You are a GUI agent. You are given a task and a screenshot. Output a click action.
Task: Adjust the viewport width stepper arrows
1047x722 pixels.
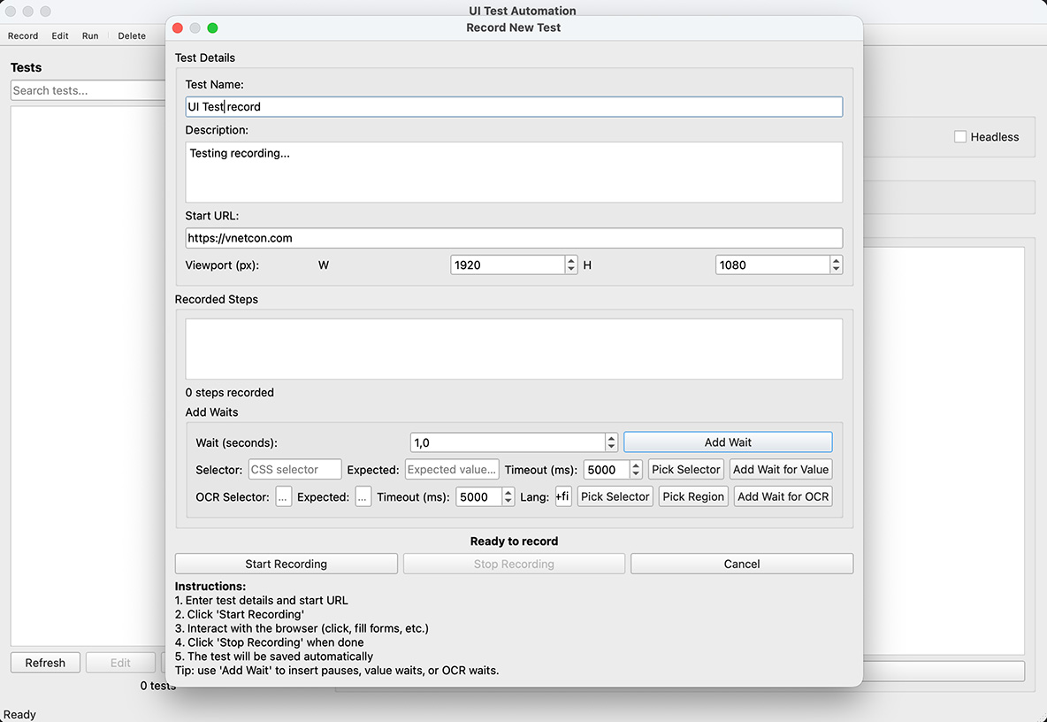coord(571,265)
